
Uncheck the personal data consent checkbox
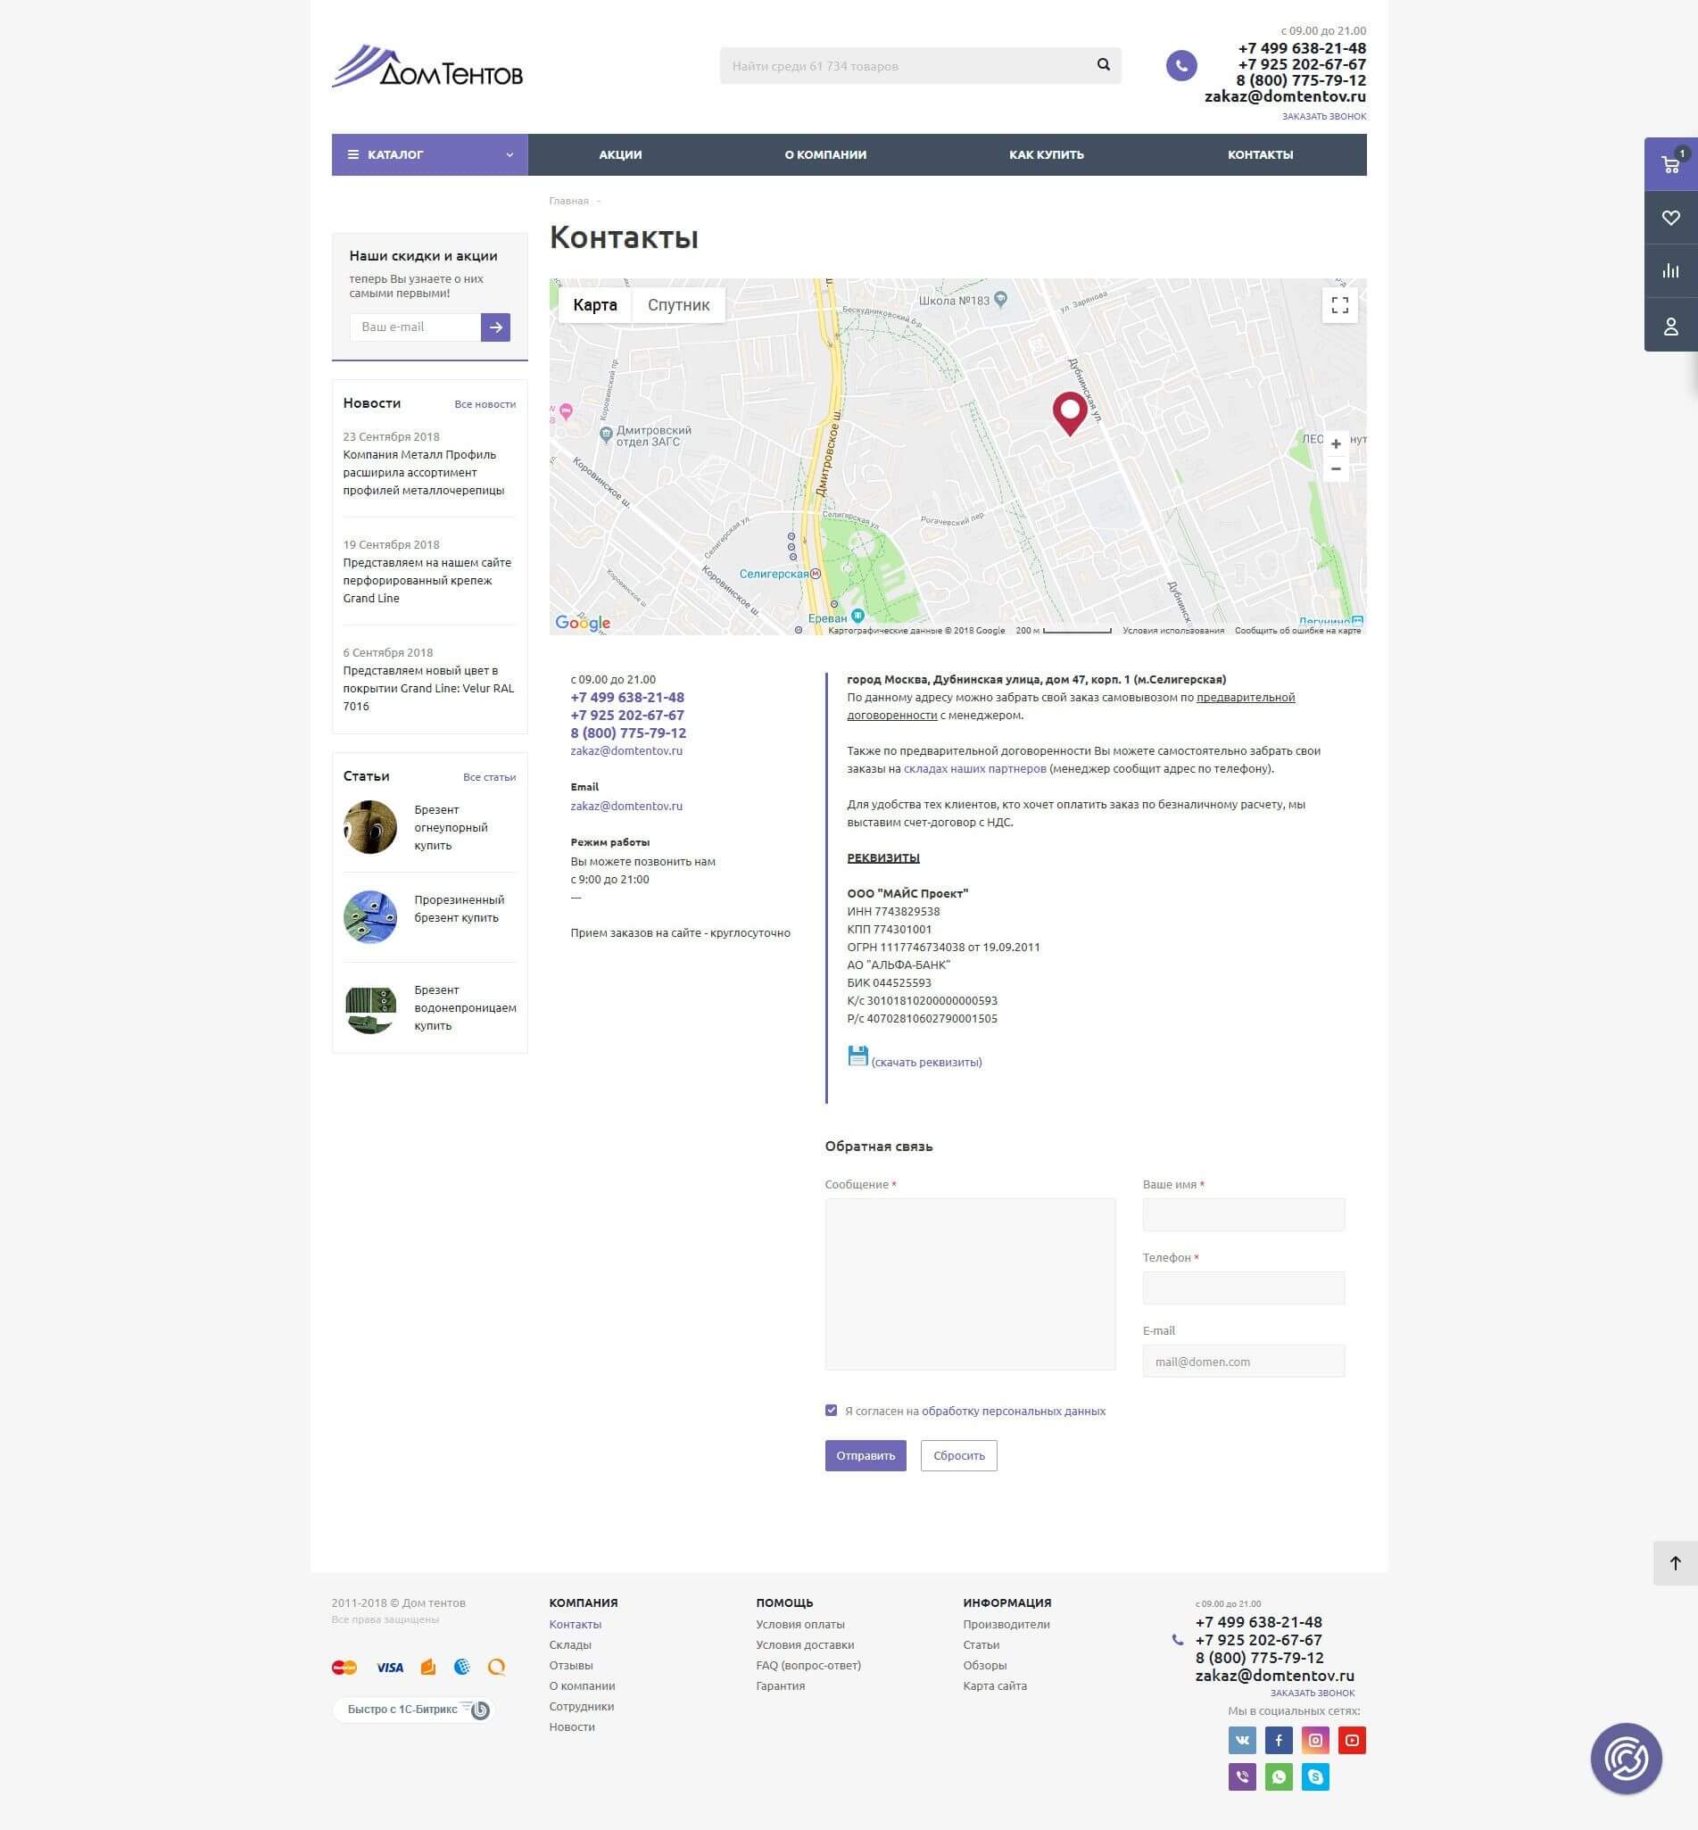pyautogui.click(x=831, y=1410)
